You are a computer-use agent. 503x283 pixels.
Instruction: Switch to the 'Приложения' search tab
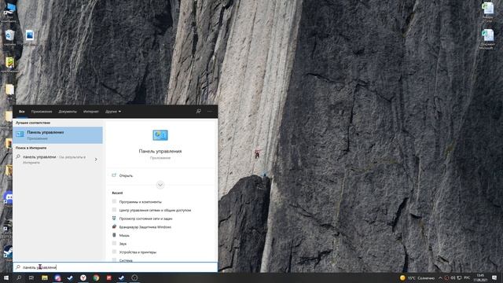pos(42,112)
